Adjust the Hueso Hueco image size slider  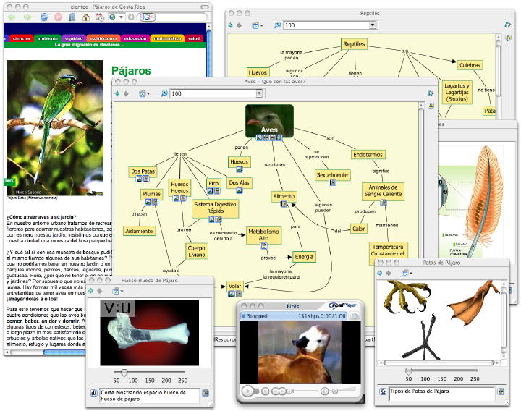click(x=124, y=373)
